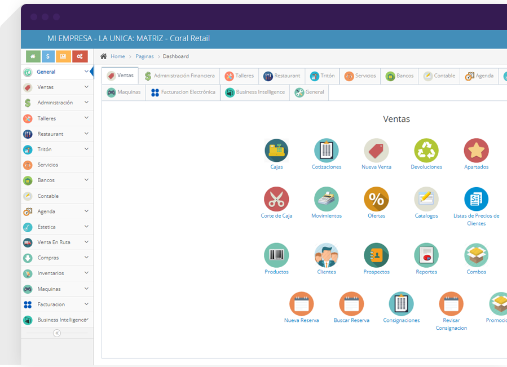
Task: Switch to the Restaurant tab
Action: click(281, 76)
